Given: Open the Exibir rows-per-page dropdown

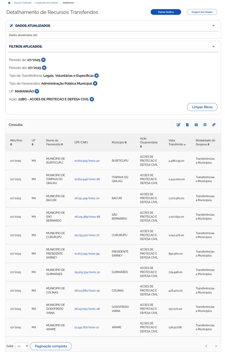Looking at the screenshot, I should pyautogui.click(x=22, y=346).
